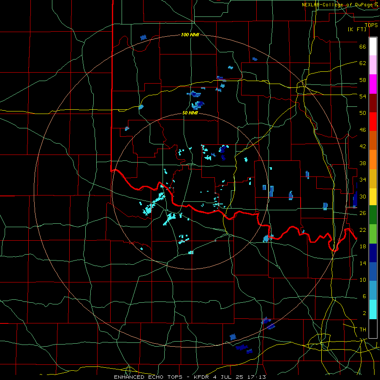Click the "17:13" time stamp
The image size is (380, 380).
click(x=257, y=377)
